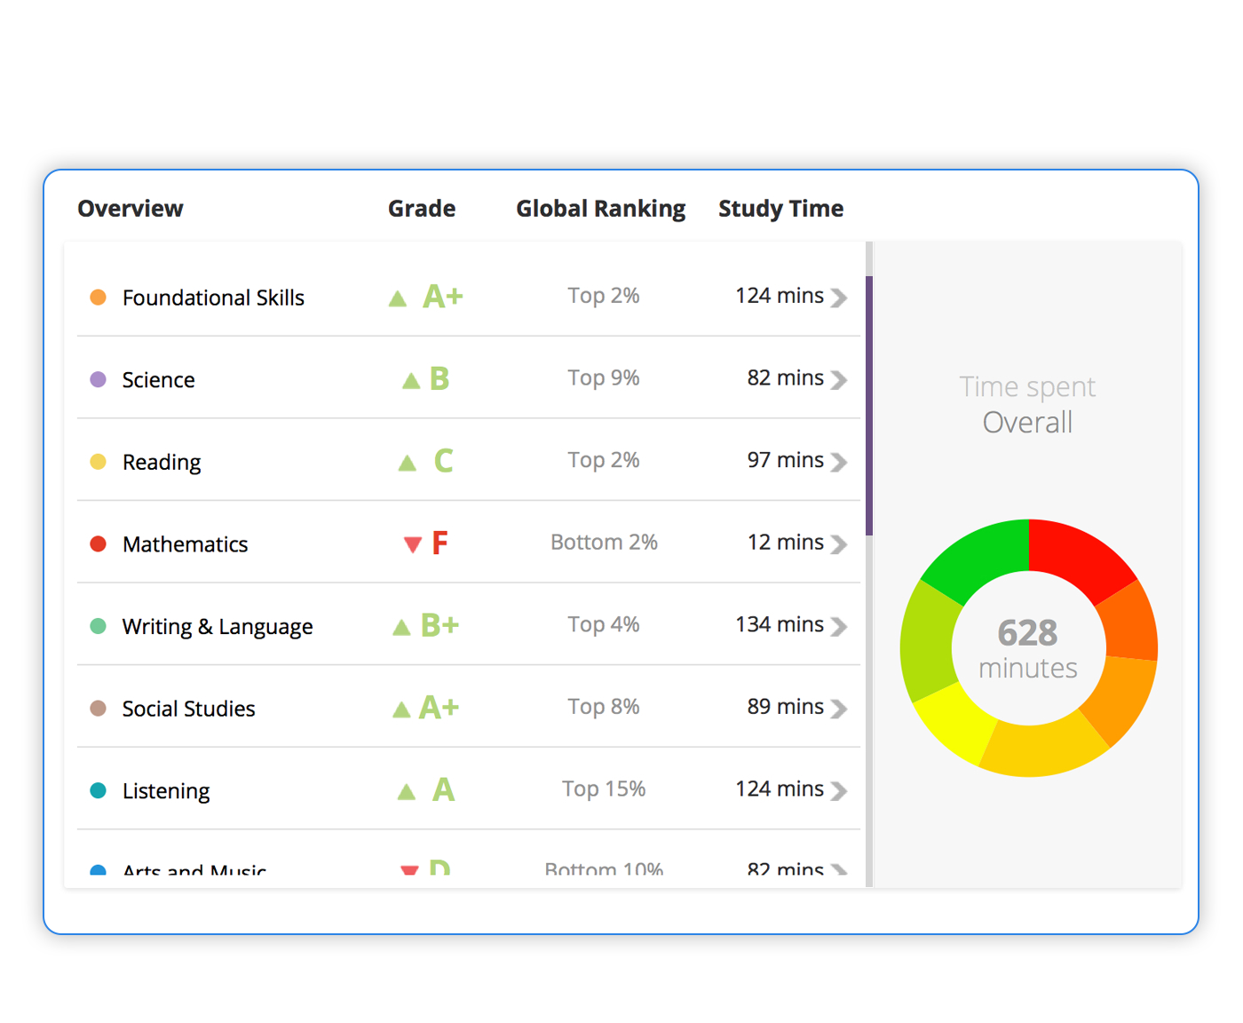Click the purple Science subject dot
This screenshot has width=1243, height=1023.
tap(99, 380)
